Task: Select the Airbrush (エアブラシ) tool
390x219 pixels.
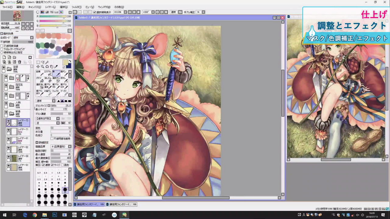Action: (x=48, y=73)
